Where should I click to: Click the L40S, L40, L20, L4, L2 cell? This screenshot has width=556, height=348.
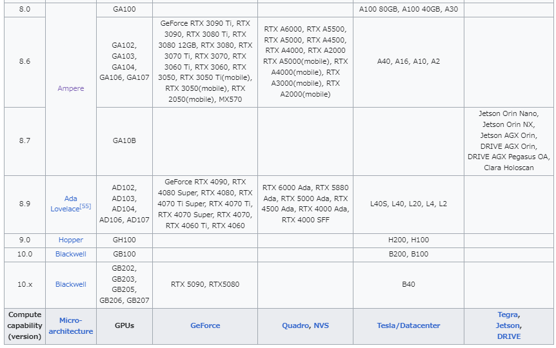coord(408,204)
